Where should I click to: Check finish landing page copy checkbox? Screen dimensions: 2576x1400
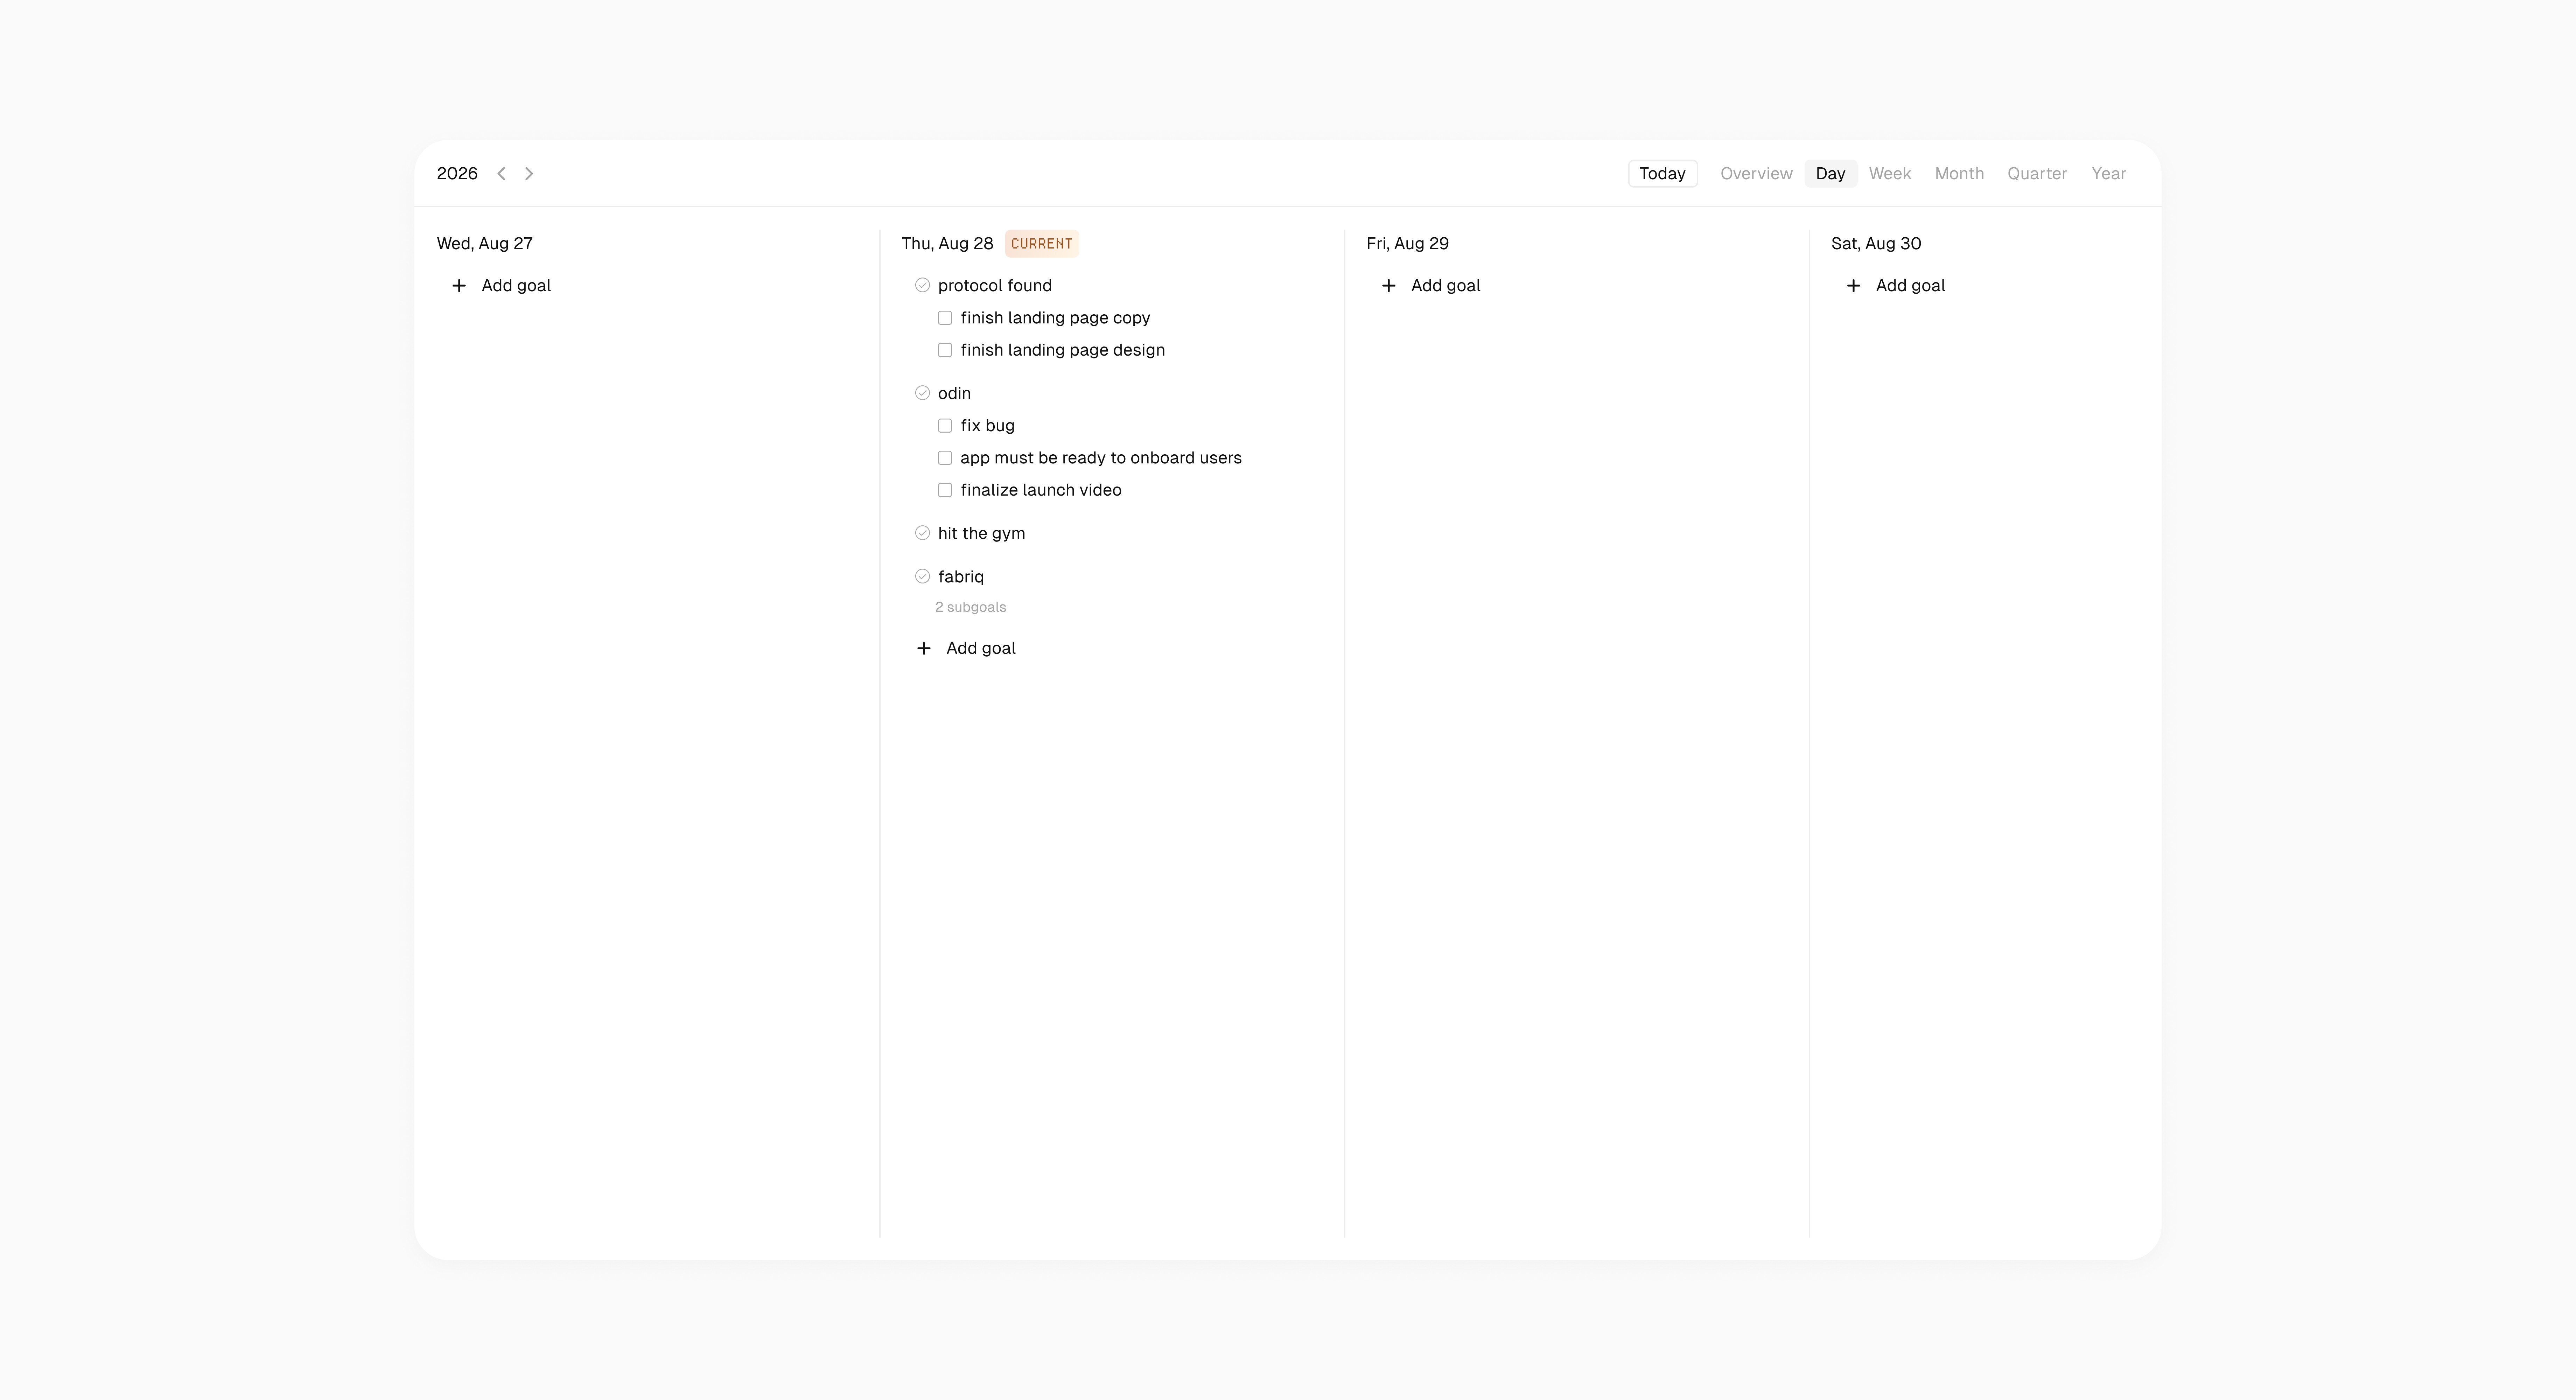[944, 318]
